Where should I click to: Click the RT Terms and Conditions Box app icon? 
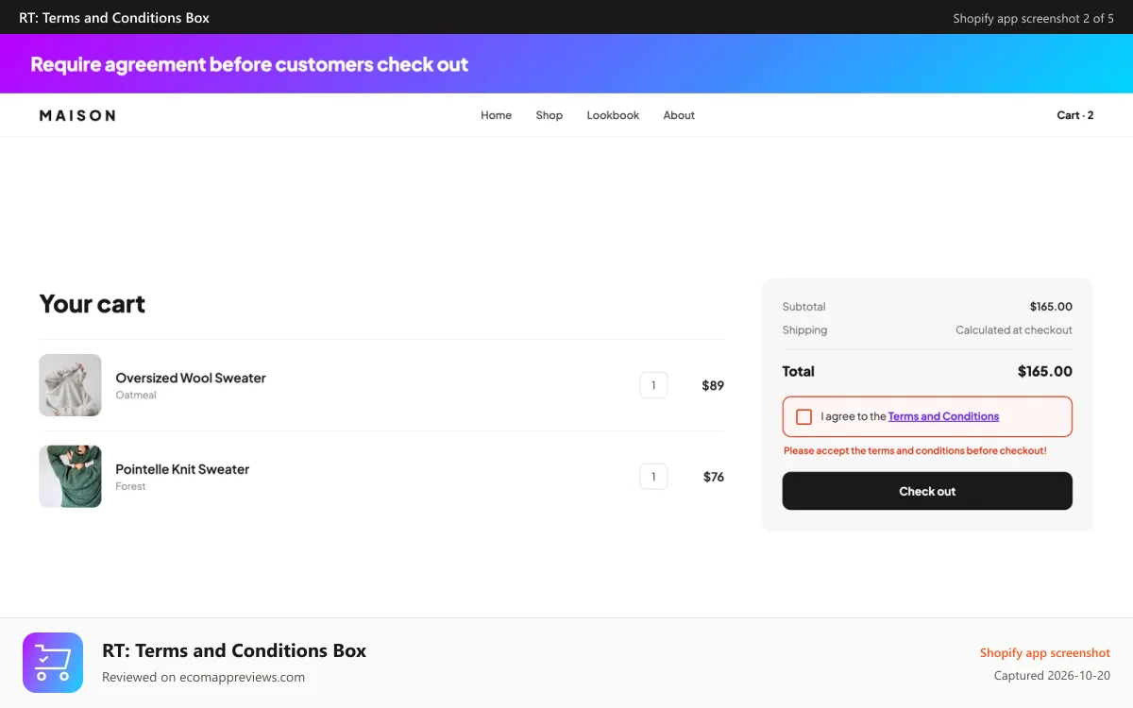pyautogui.click(x=53, y=663)
